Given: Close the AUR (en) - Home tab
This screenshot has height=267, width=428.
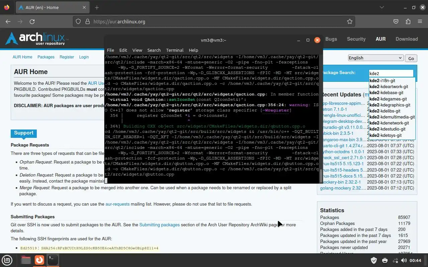Looking at the screenshot, I should click(x=84, y=7).
